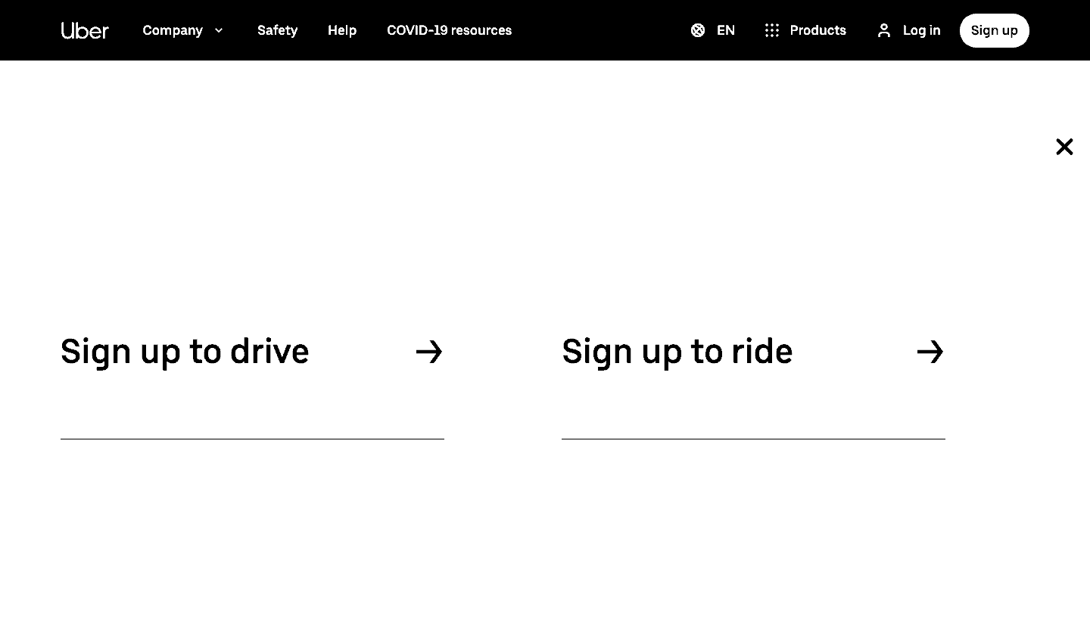Click the underline below Sign up to drive
Viewport: 1090px width, 621px height.
(x=252, y=439)
